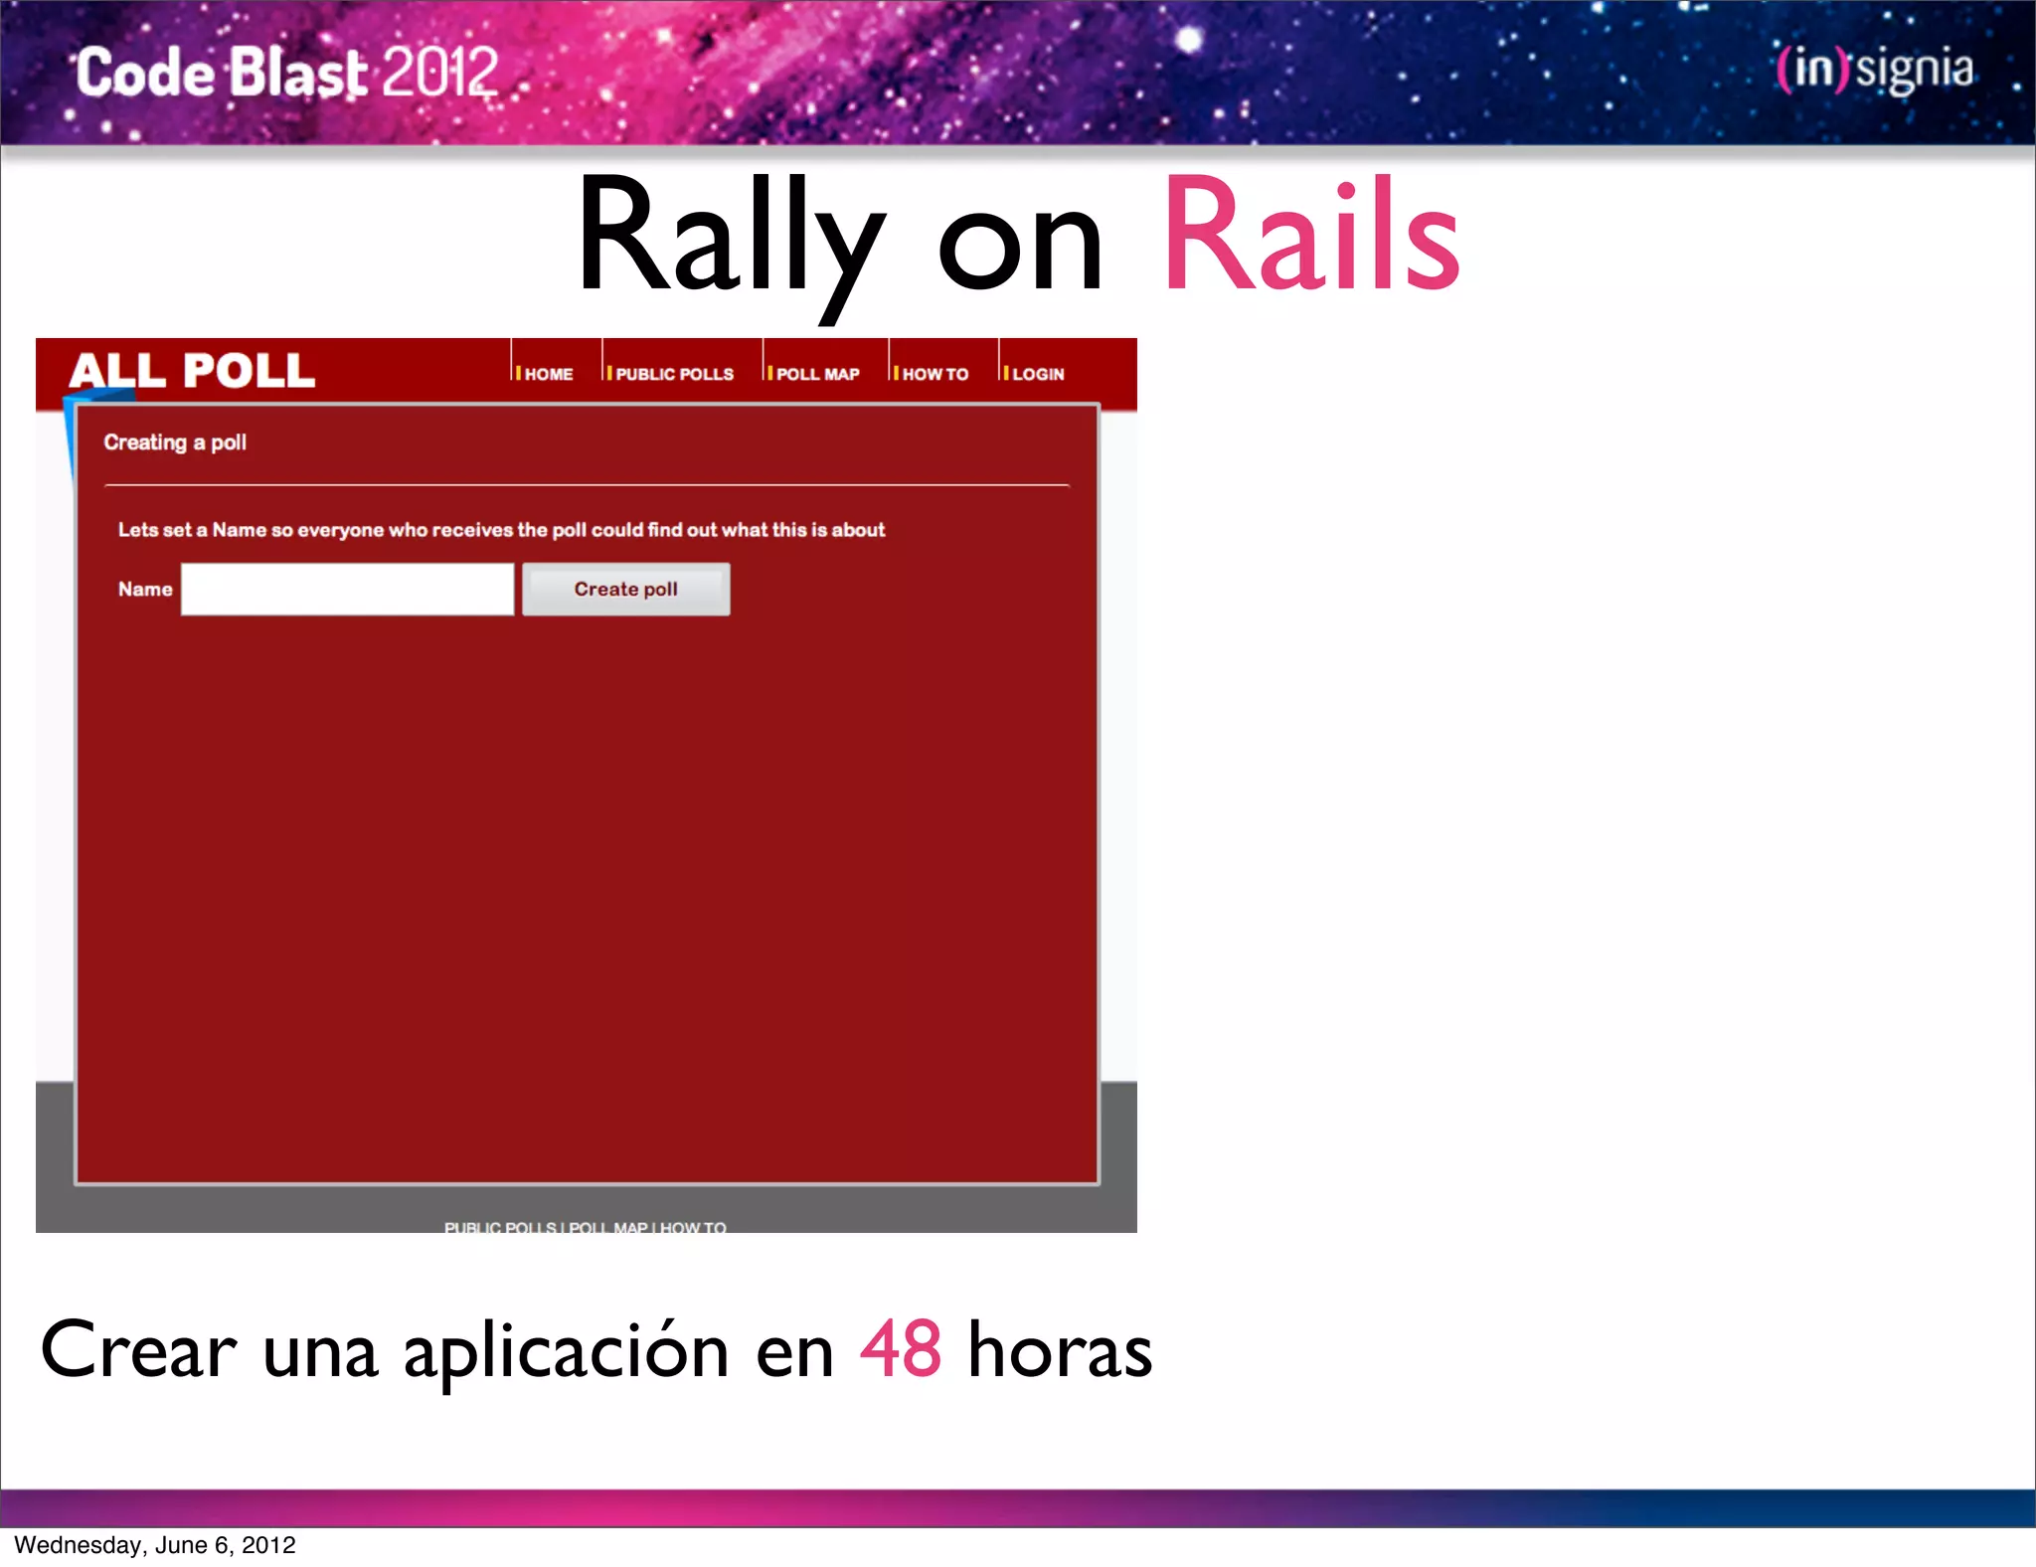The image size is (2036, 1567).
Task: Open PUBLIC POLLS in the top navigation
Action: pyautogui.click(x=674, y=374)
